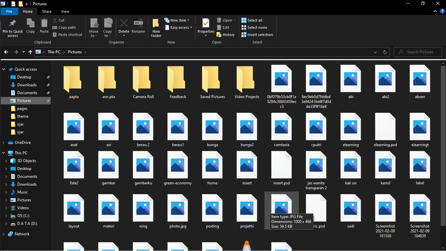Select the Cut command

click(x=58, y=20)
